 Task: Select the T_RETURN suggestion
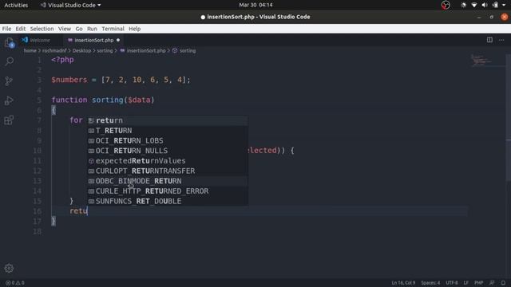click(x=168, y=131)
